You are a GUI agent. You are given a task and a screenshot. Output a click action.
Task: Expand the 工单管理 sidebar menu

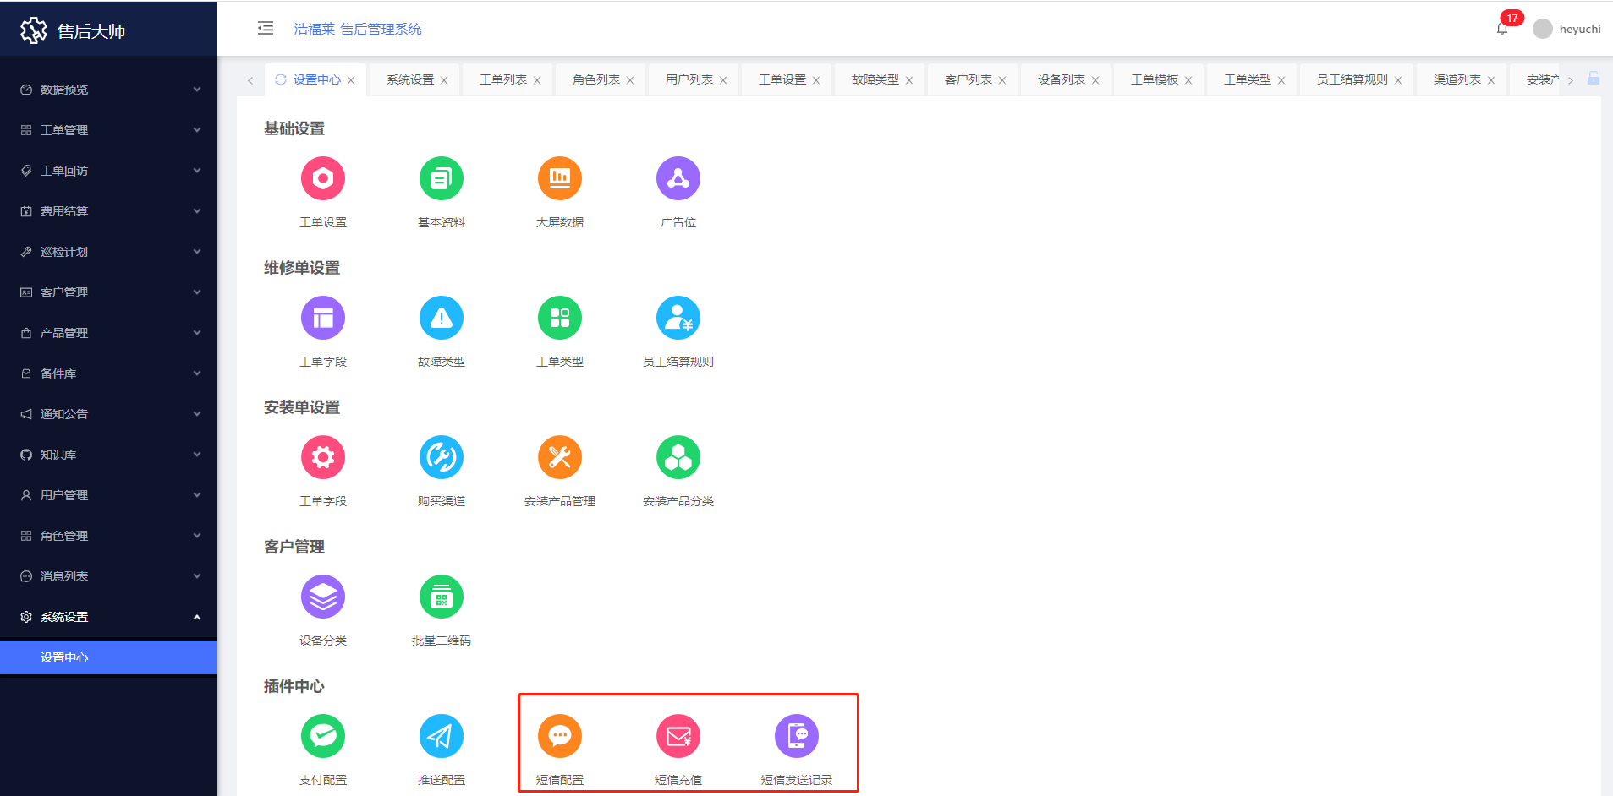pos(108,130)
